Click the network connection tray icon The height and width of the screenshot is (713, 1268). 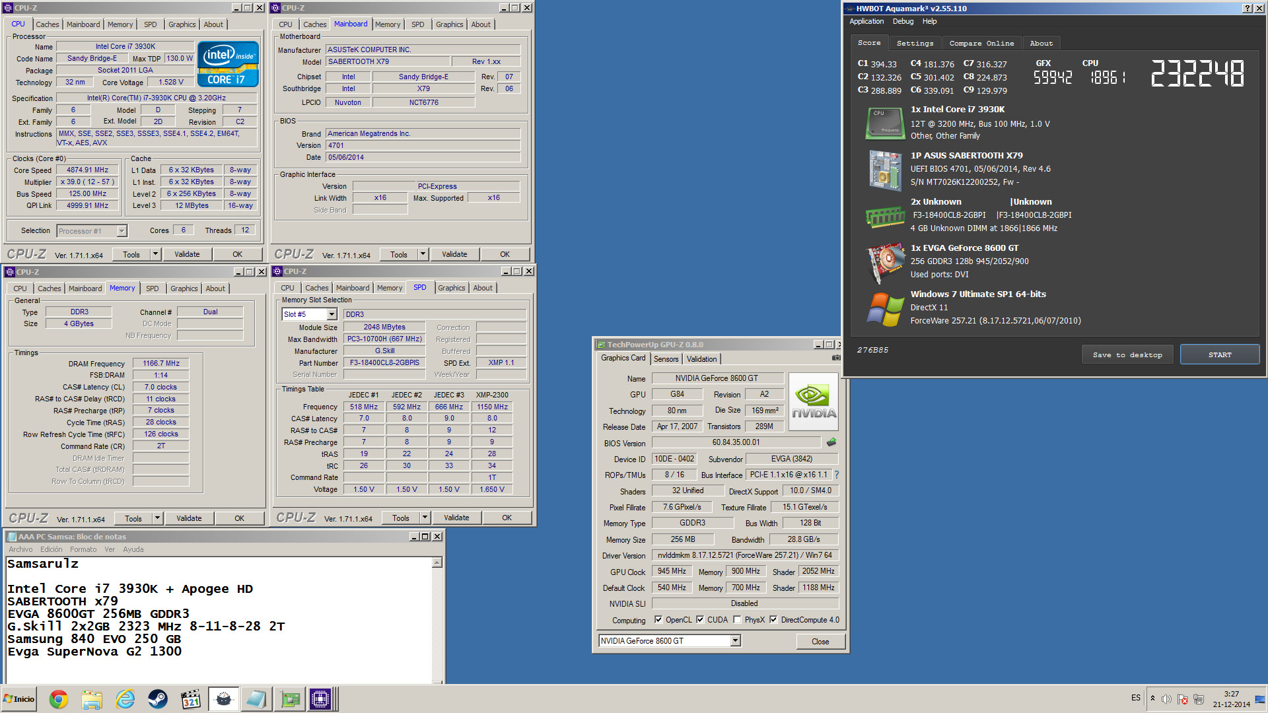[1199, 699]
